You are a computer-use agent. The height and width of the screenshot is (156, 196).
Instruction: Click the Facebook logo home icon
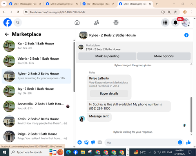pos(7,22)
